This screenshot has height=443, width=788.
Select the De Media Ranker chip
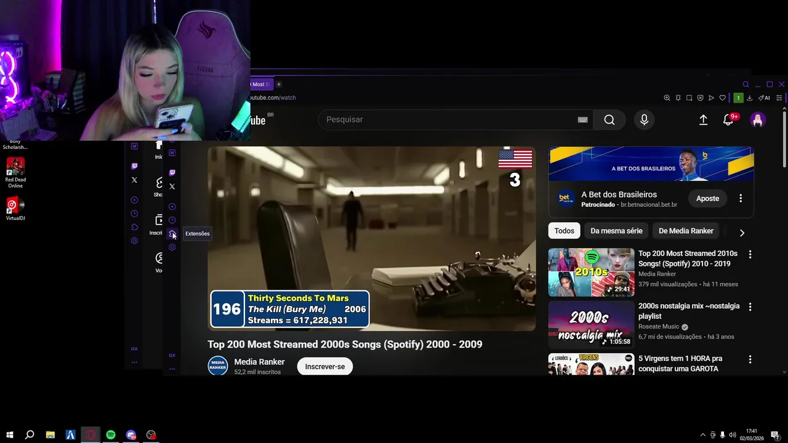(686, 231)
